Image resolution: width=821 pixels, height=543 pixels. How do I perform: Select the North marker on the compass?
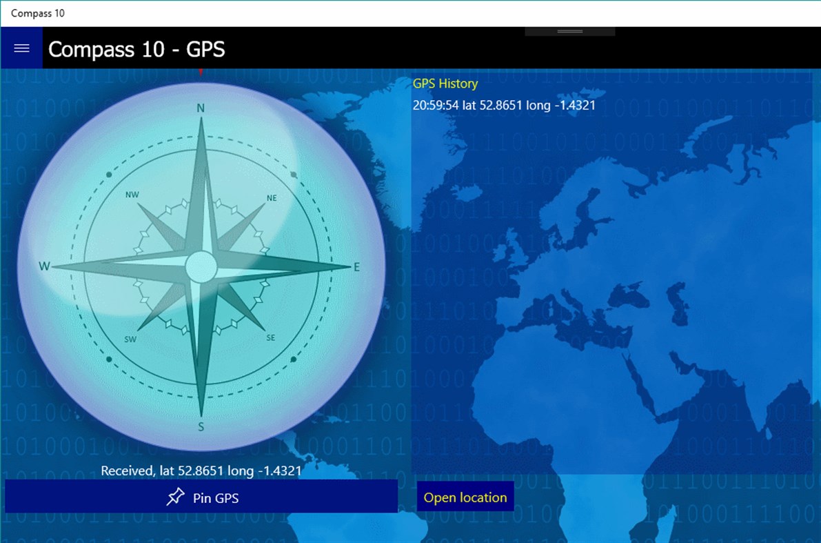click(201, 108)
